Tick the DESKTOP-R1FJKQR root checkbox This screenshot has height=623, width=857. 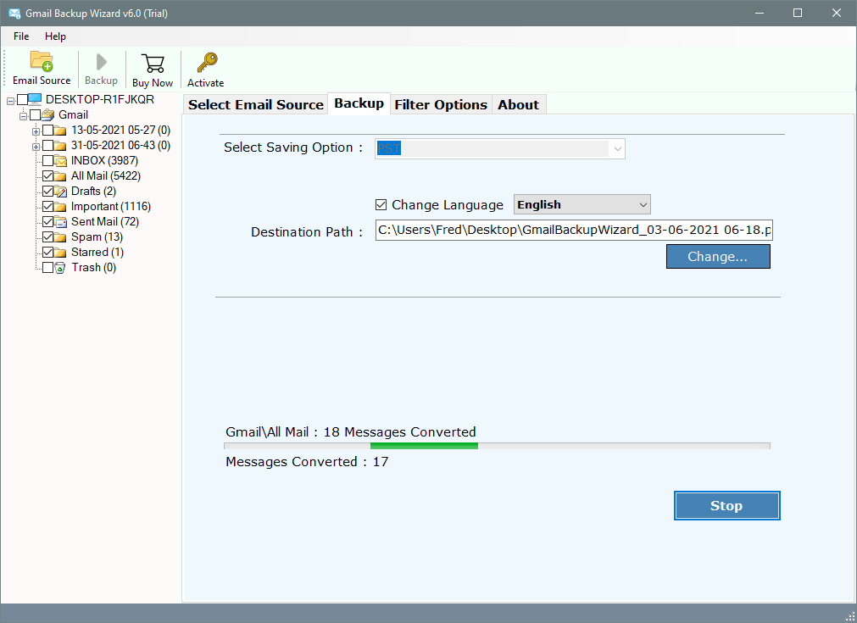click(x=22, y=99)
